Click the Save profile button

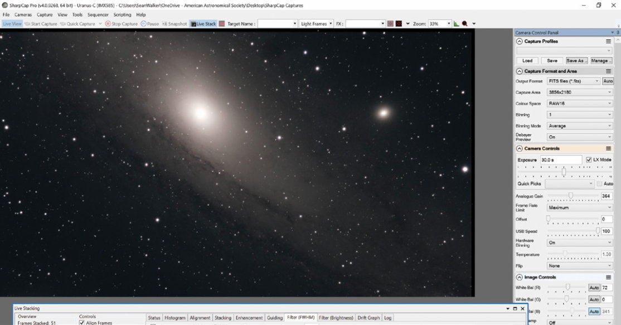552,61
